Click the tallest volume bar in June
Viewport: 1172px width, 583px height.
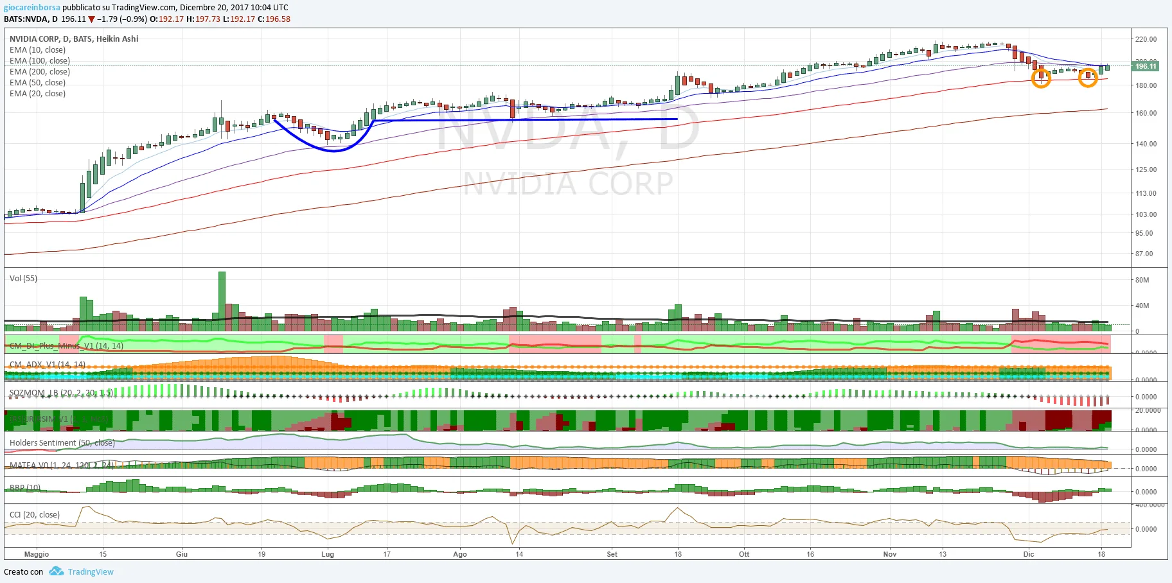[222, 301]
